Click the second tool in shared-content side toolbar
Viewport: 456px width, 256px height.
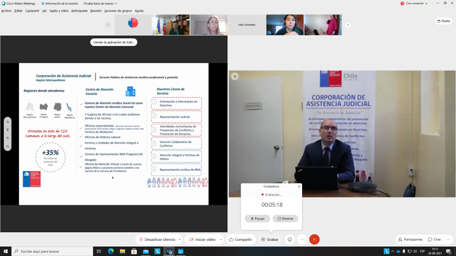coord(8,130)
